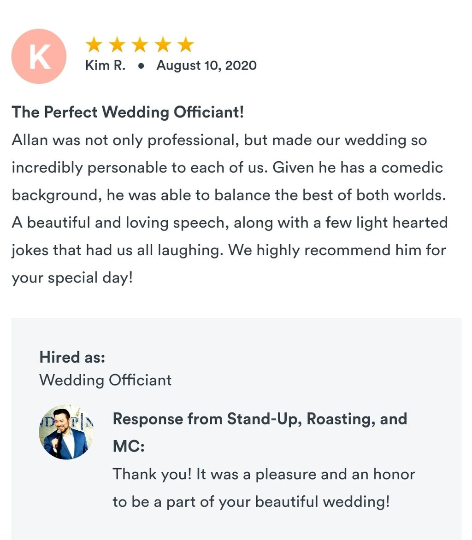Select the review title The Perfect Wedding Officiant!

[x=128, y=112]
